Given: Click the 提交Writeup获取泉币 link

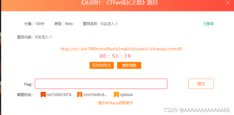Looking at the screenshot, I should [115, 103].
